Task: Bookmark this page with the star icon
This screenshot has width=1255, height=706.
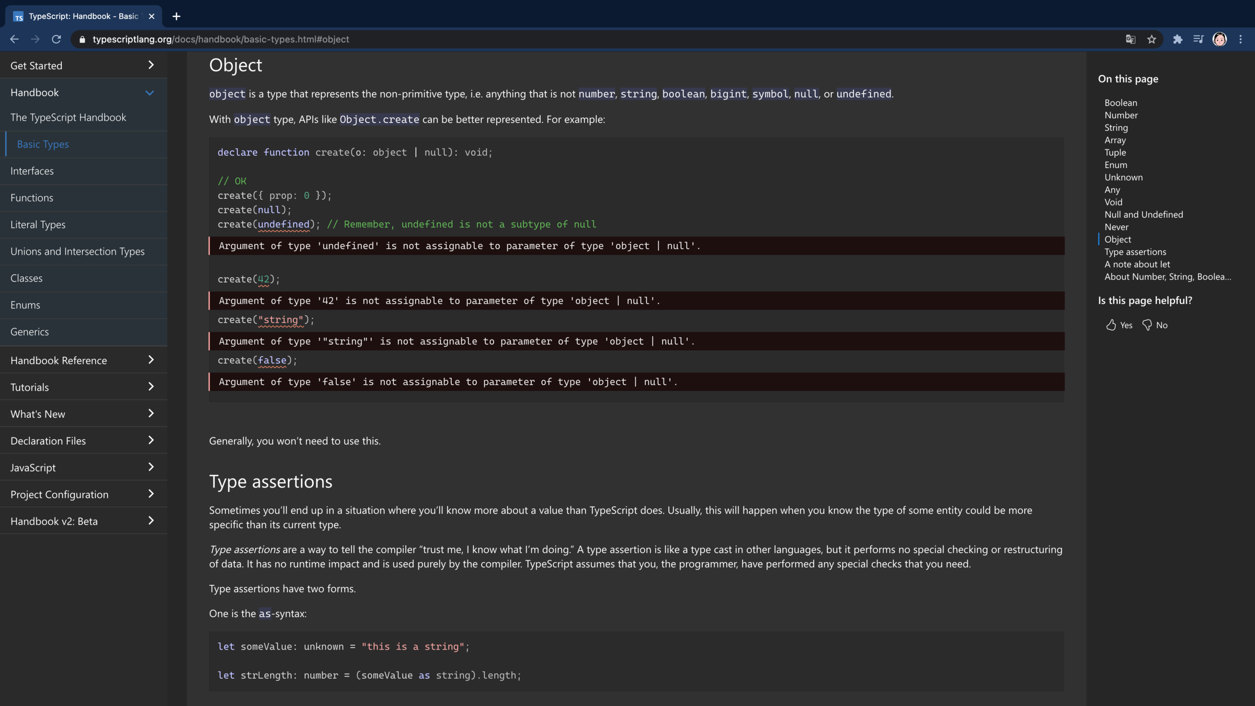Action: pos(1151,39)
